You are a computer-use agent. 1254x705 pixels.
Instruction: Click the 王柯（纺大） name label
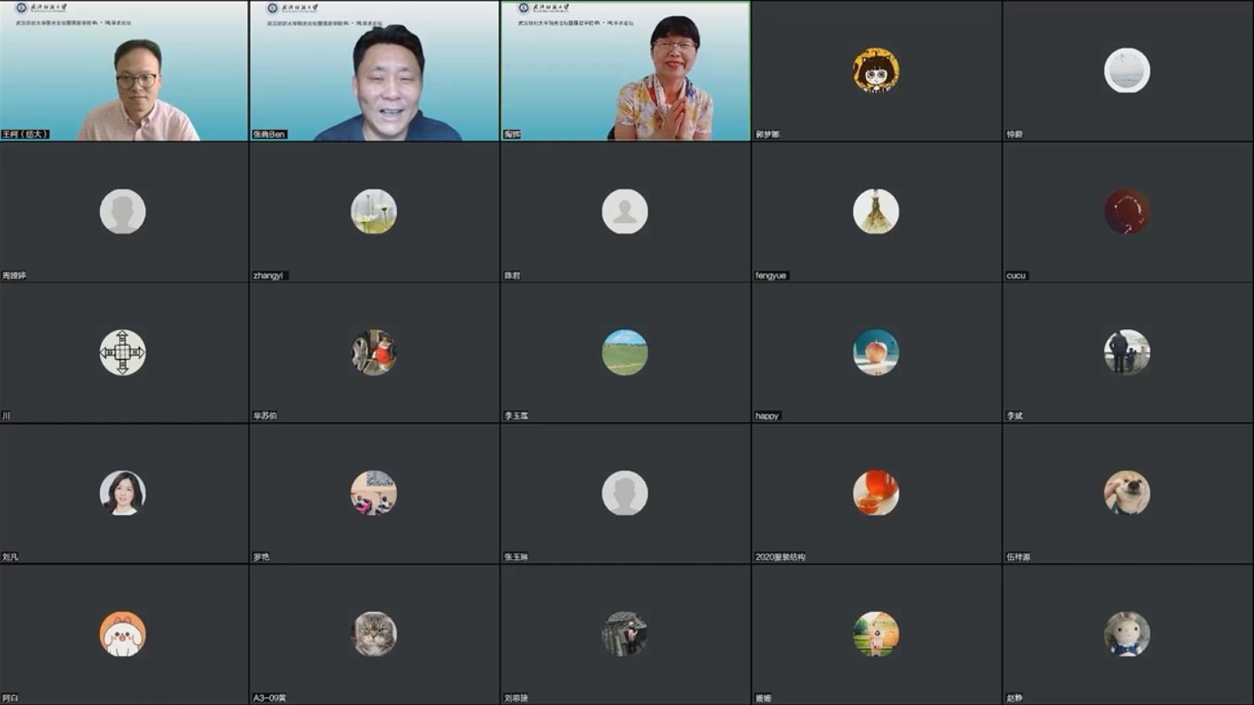click(x=25, y=134)
